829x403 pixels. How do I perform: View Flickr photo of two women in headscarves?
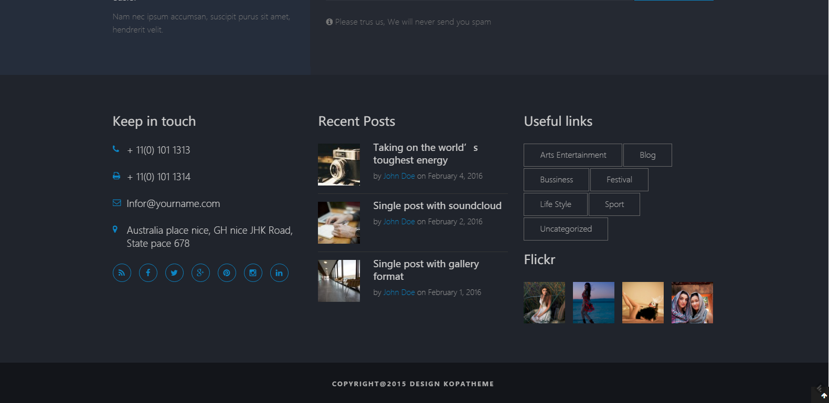point(692,303)
